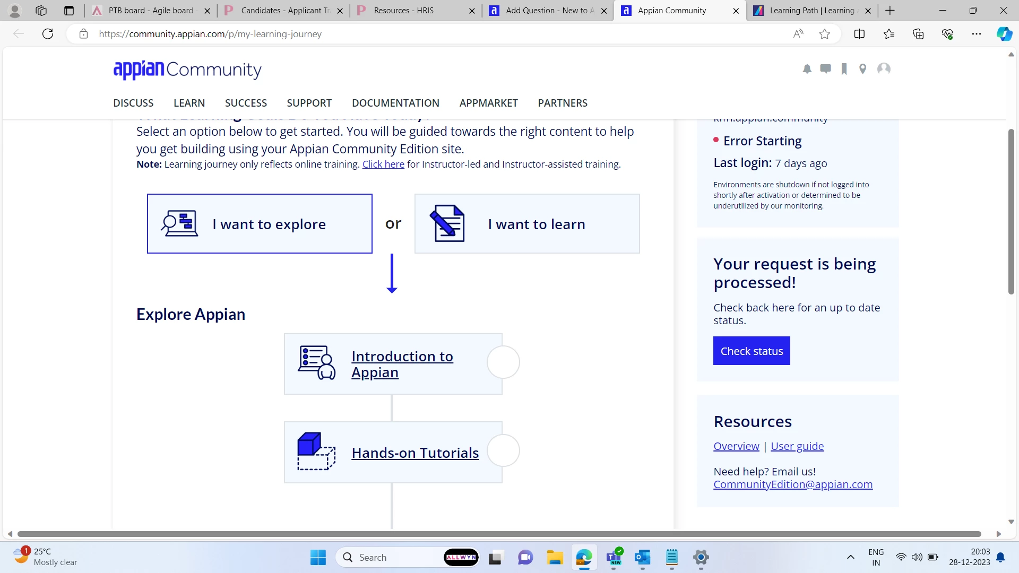The width and height of the screenshot is (1019, 573).
Task: Open the SUCCESS menu
Action: 246,103
